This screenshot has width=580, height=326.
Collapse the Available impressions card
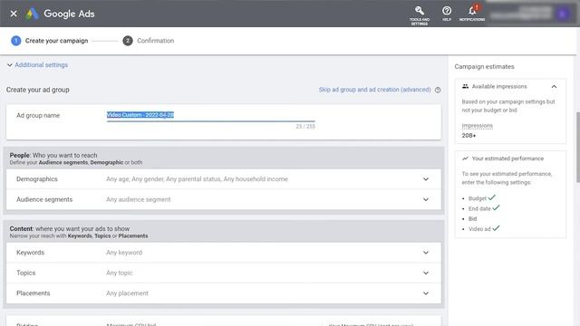554,87
